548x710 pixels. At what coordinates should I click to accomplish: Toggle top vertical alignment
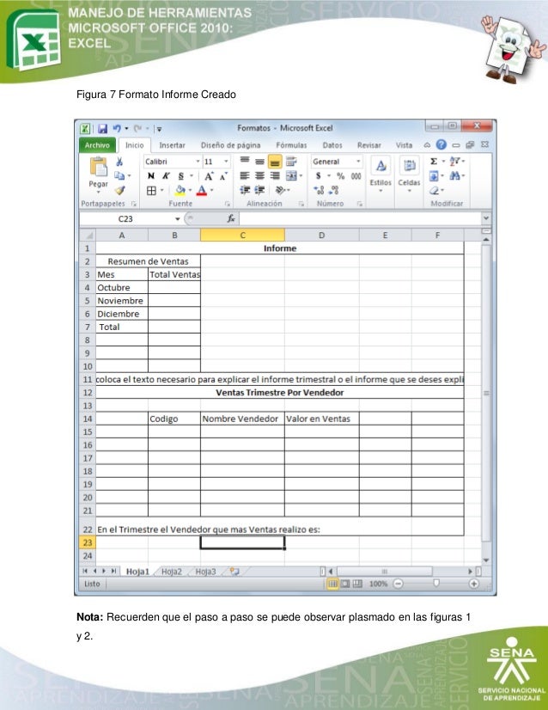[x=245, y=162]
